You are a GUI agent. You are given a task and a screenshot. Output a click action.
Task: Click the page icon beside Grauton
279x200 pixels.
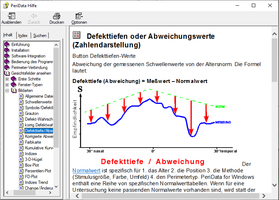pyautogui.click(x=21, y=113)
